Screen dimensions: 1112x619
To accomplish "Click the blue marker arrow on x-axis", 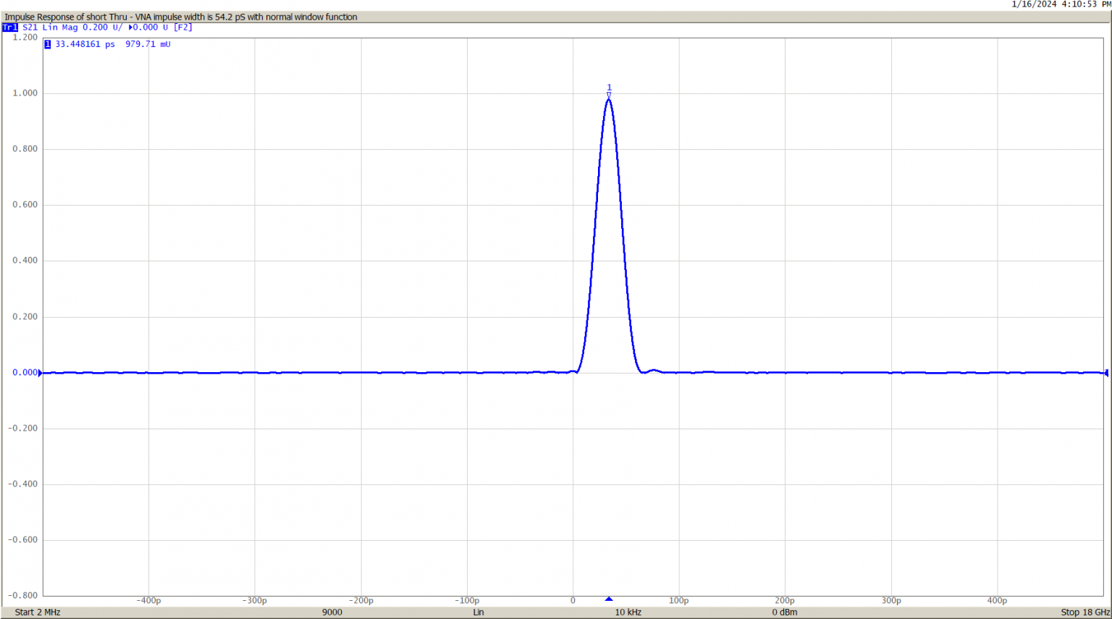I will [x=609, y=599].
